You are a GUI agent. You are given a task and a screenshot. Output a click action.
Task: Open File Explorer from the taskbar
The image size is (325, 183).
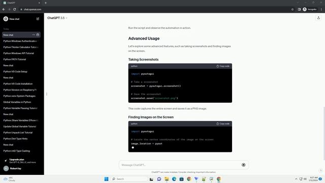point(167,179)
